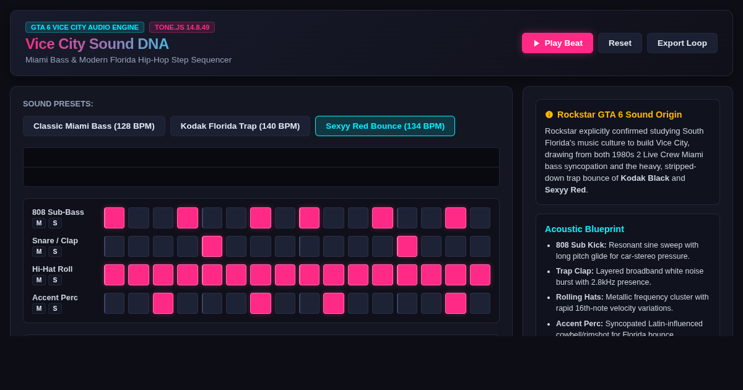Click the 808 Sub Kick bullet in Acoustic Blueprint
743x390 pixels.
[x=633, y=251]
